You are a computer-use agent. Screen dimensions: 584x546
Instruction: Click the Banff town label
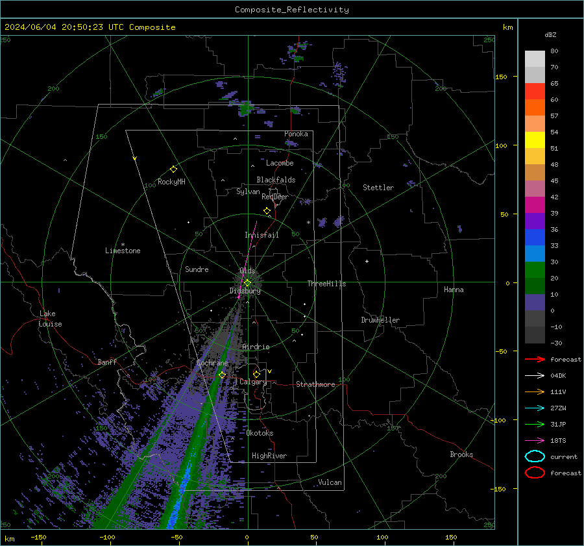[107, 362]
